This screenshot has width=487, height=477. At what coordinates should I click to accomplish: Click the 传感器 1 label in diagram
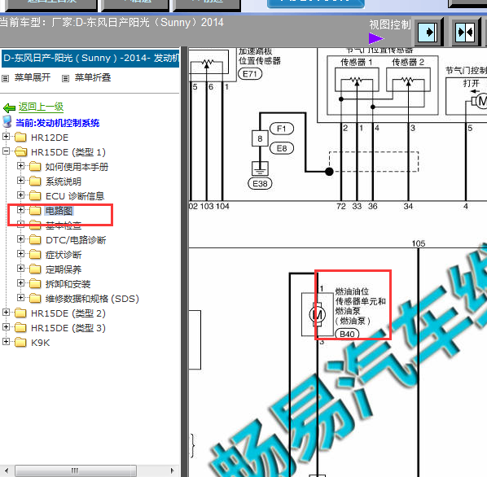click(x=356, y=63)
